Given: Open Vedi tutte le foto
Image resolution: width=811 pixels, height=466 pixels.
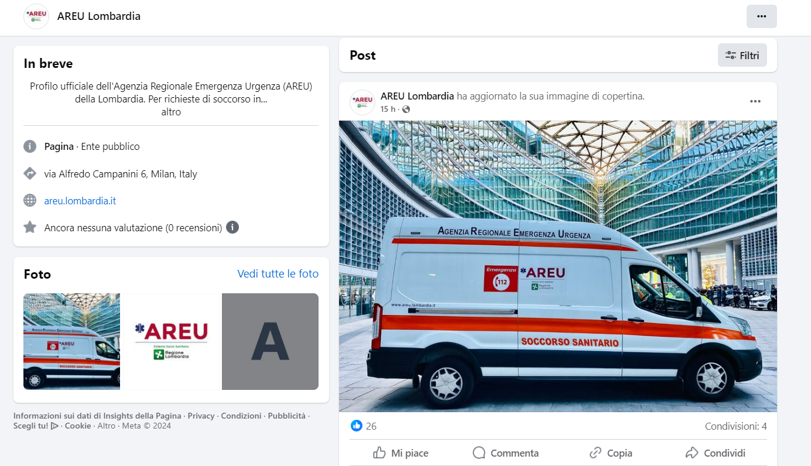Looking at the screenshot, I should [278, 274].
